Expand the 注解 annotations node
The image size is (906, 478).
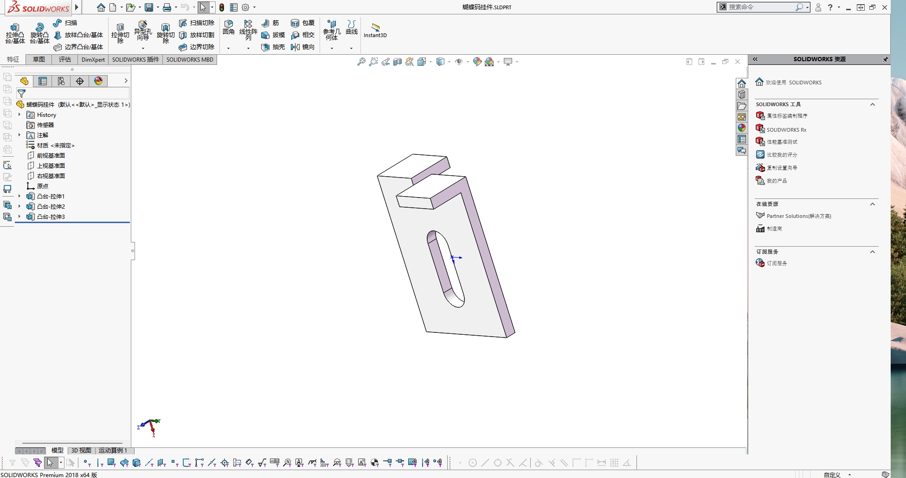[19, 135]
